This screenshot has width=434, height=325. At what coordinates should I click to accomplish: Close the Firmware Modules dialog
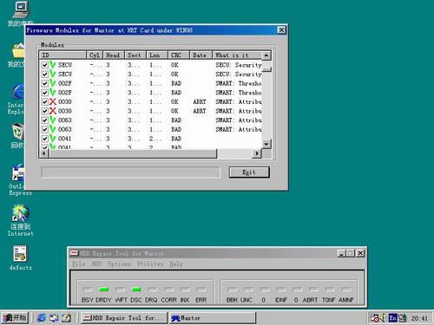click(x=281, y=30)
